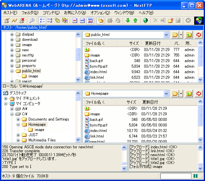Toggle ASCII (abc) transfer mode
Viewport: 205px width, 181px height.
75,21
